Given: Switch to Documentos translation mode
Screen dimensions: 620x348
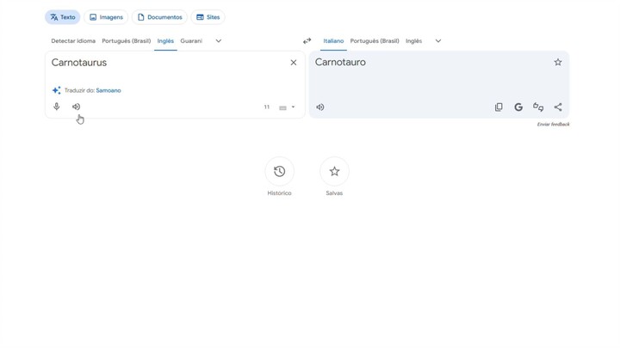Looking at the screenshot, I should [159, 17].
